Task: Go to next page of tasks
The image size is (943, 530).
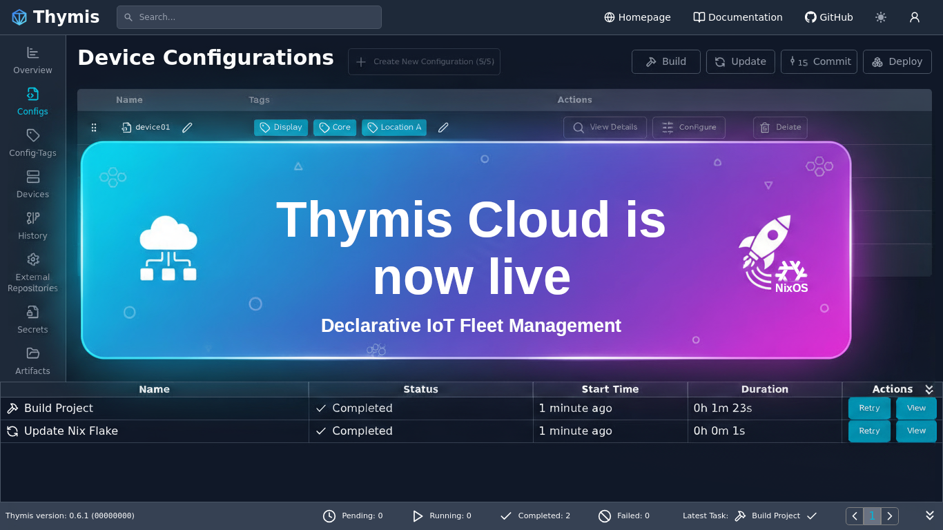Action: [x=890, y=516]
